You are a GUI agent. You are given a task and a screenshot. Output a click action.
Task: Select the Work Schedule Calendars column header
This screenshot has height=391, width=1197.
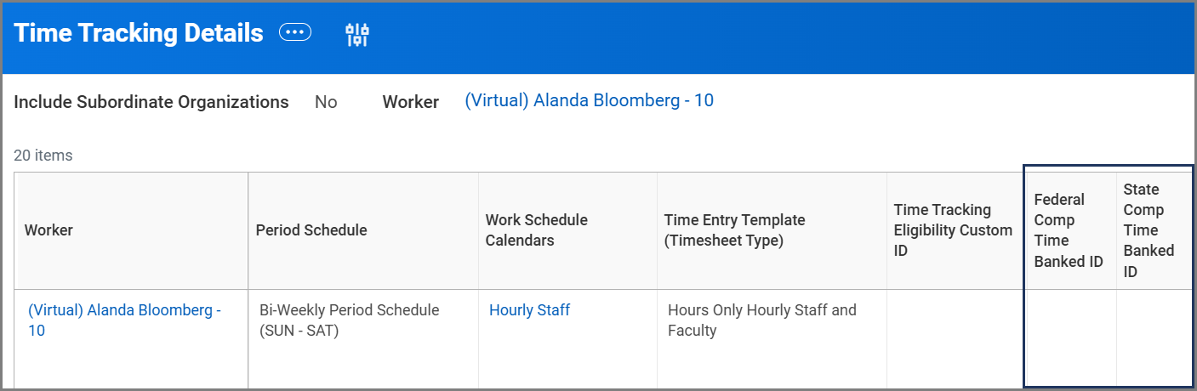click(536, 230)
